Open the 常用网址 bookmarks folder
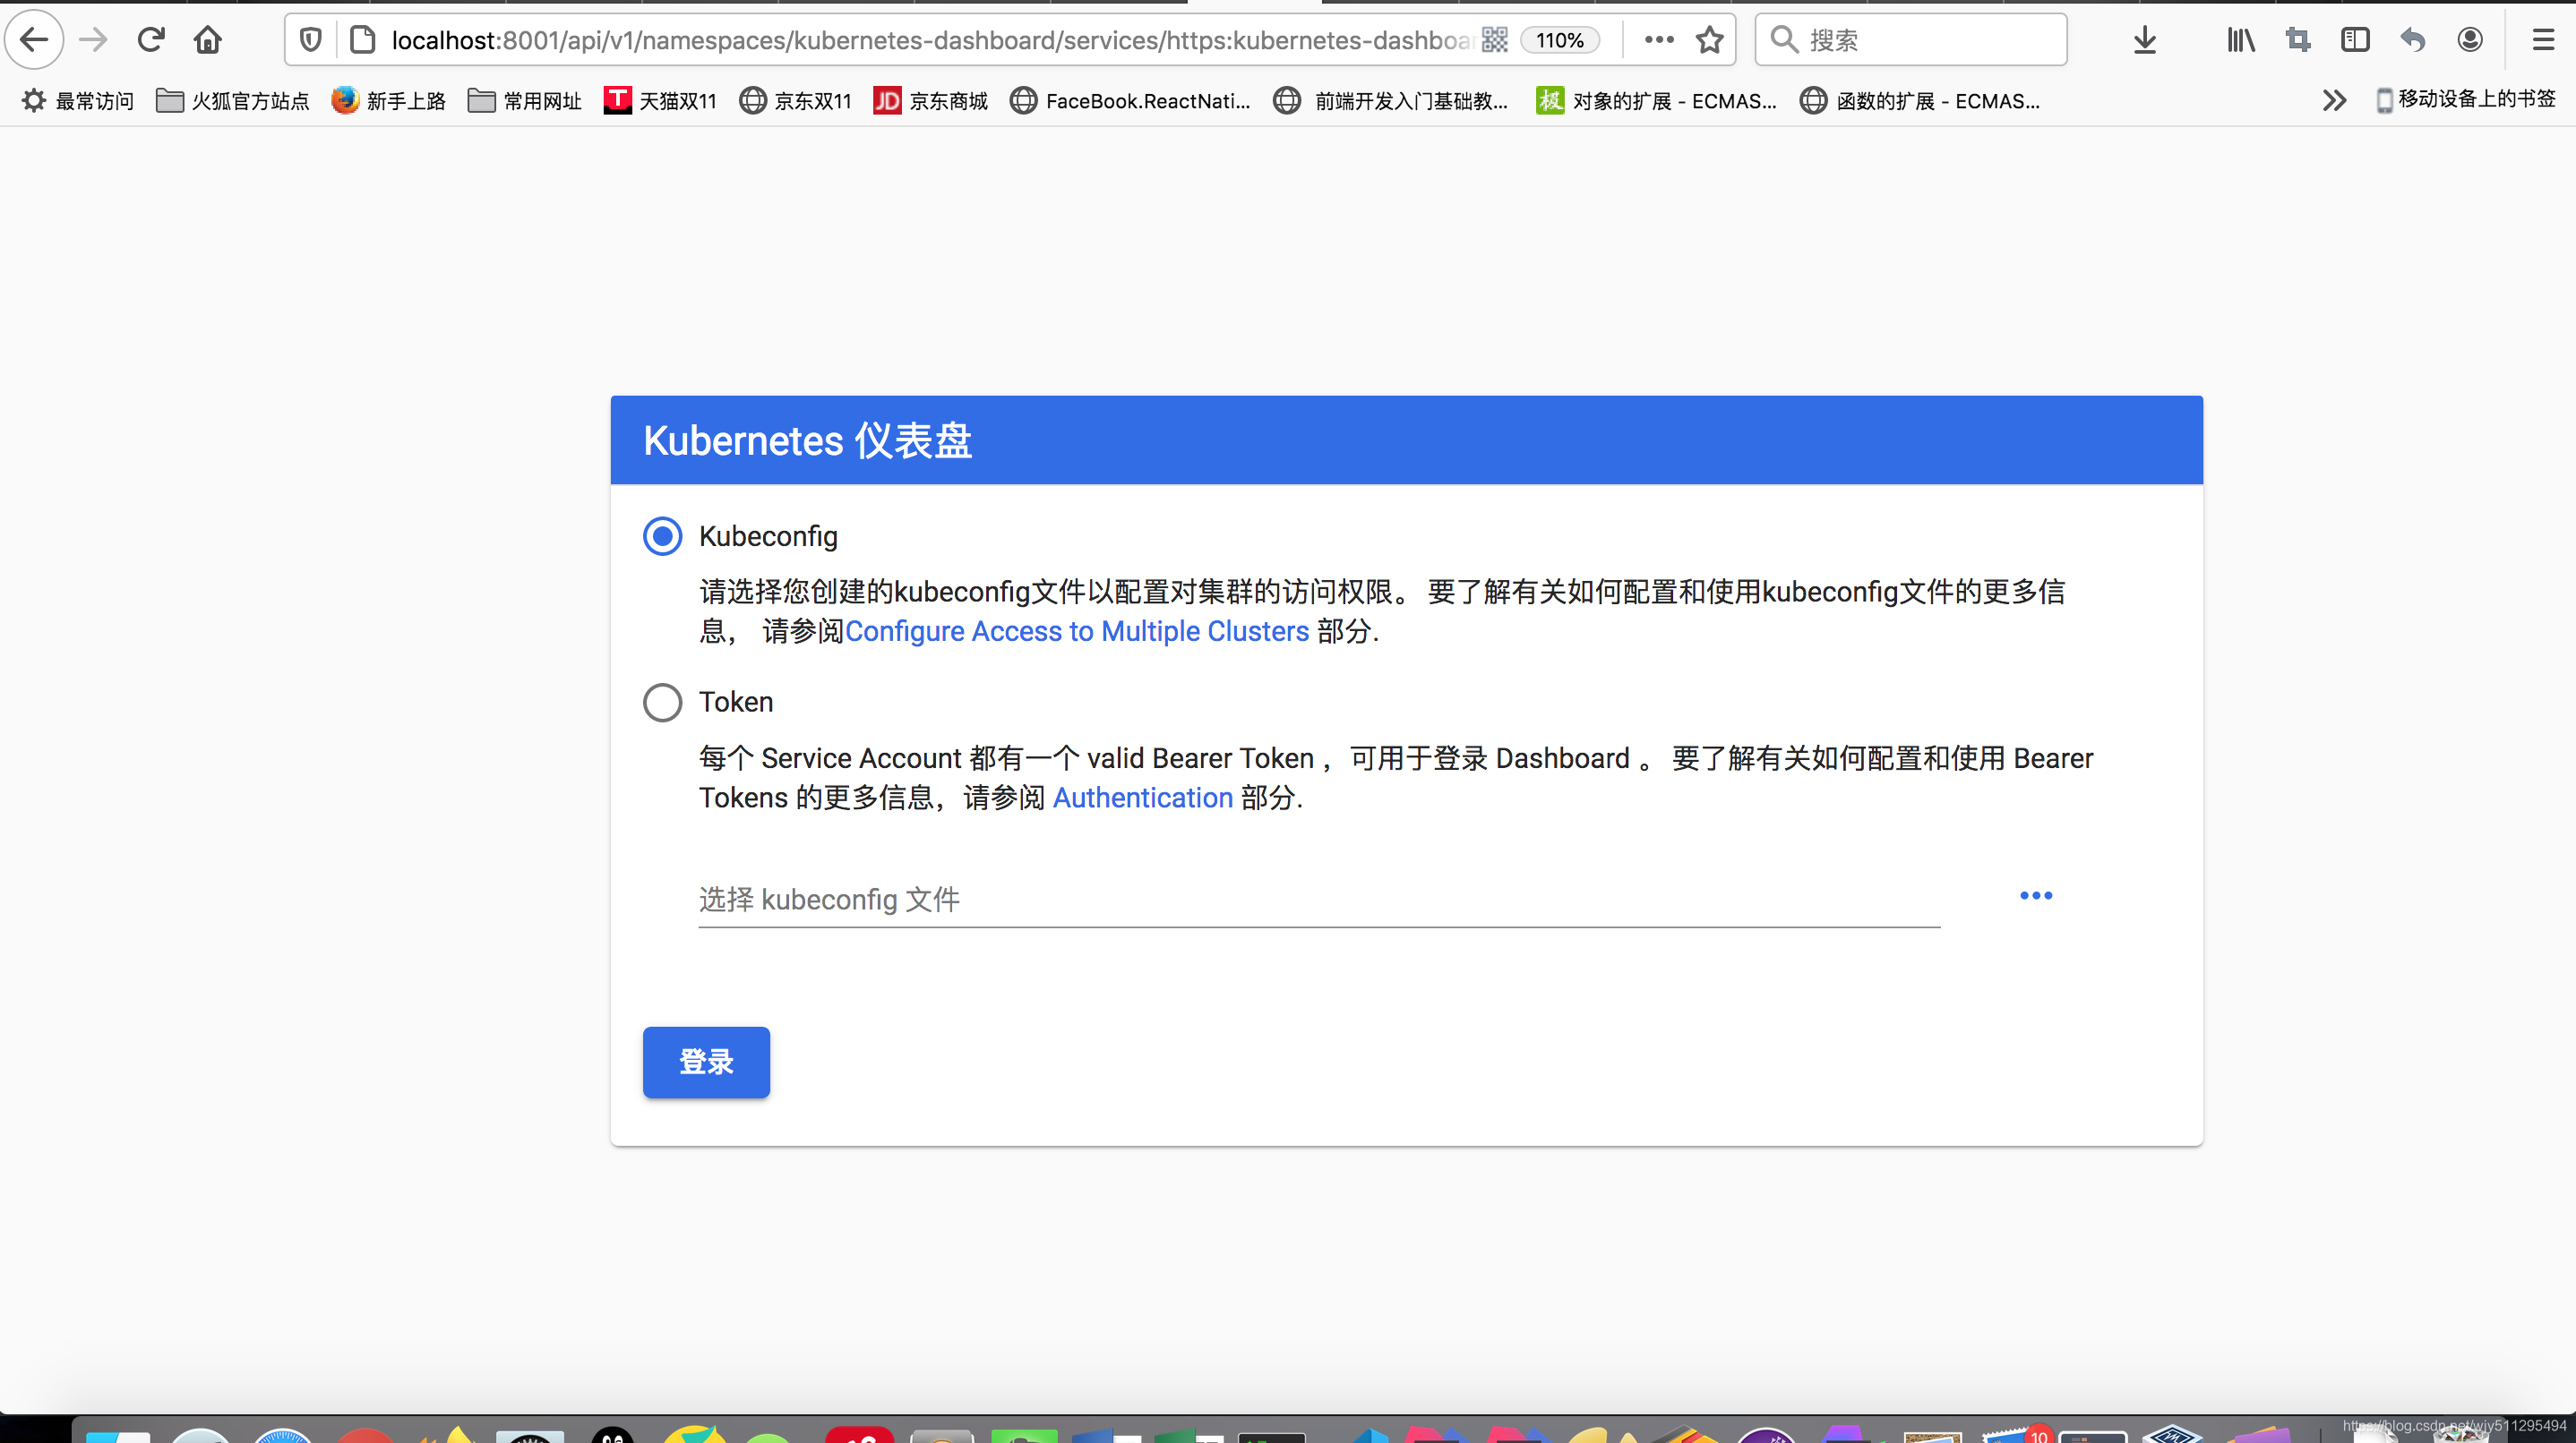This screenshot has width=2576, height=1443. [x=525, y=101]
